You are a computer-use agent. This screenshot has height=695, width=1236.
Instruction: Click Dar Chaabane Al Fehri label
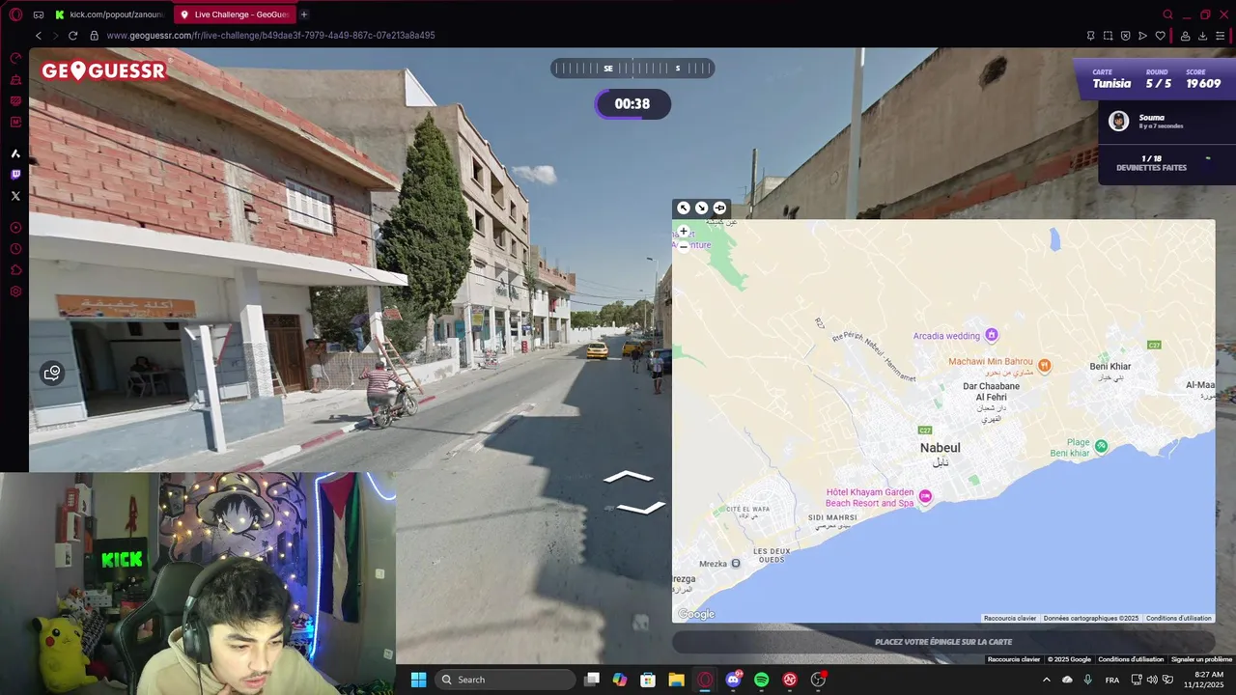[992, 392]
